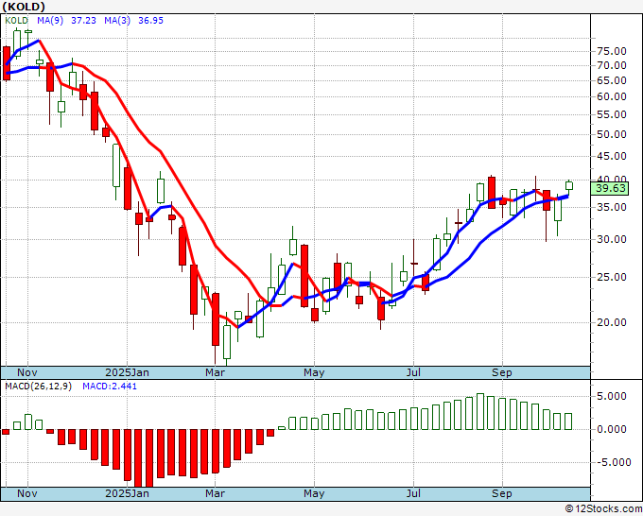643x516 pixels.
Task: Click the 20.00 price axis label
Action: [612, 322]
